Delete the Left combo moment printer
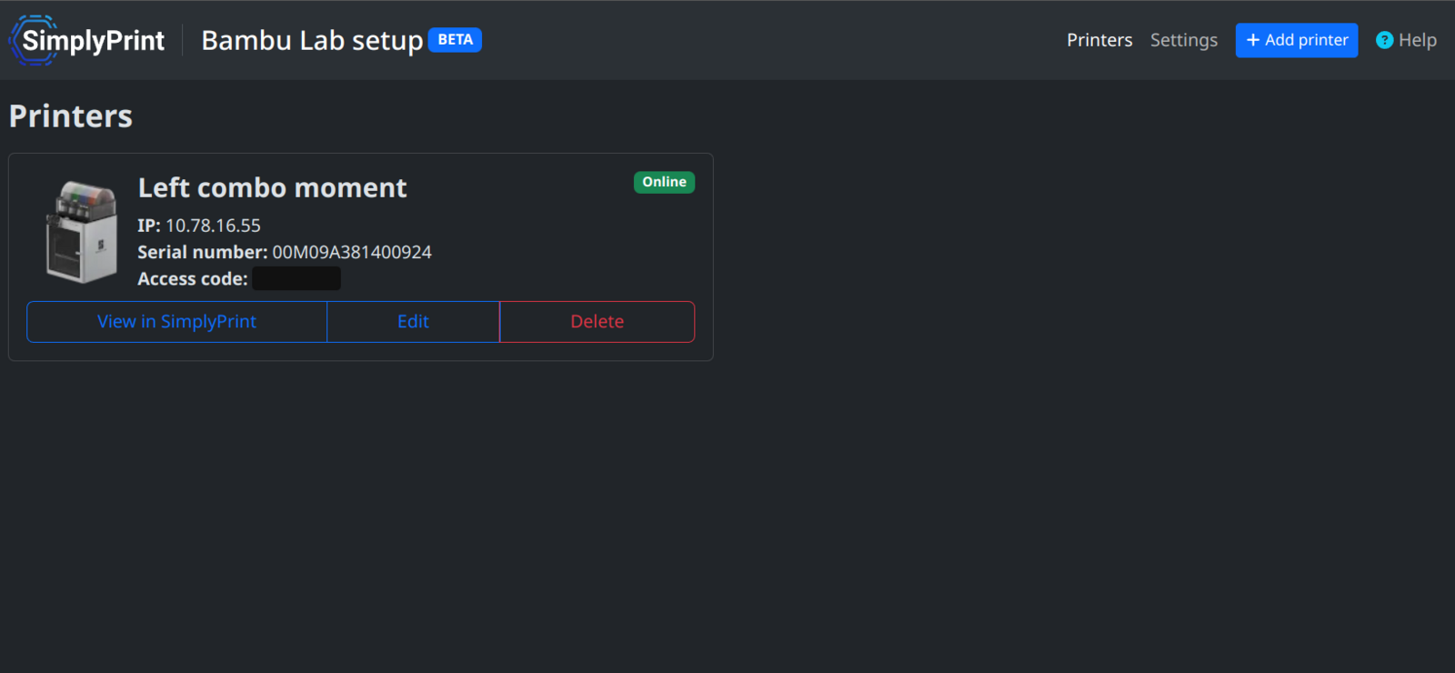This screenshot has width=1455, height=673. point(597,322)
